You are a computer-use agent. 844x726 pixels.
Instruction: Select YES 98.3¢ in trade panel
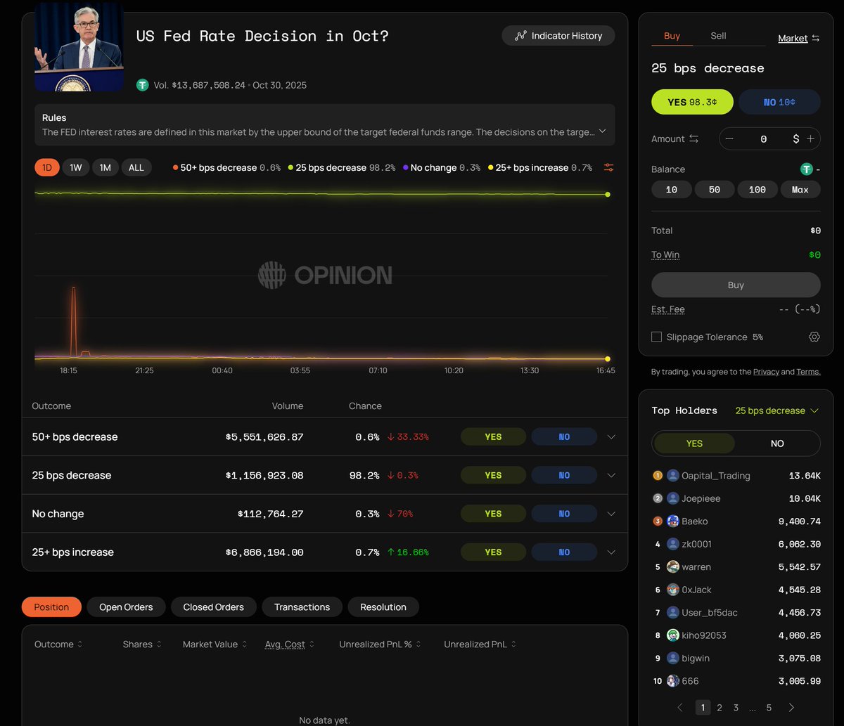692,102
